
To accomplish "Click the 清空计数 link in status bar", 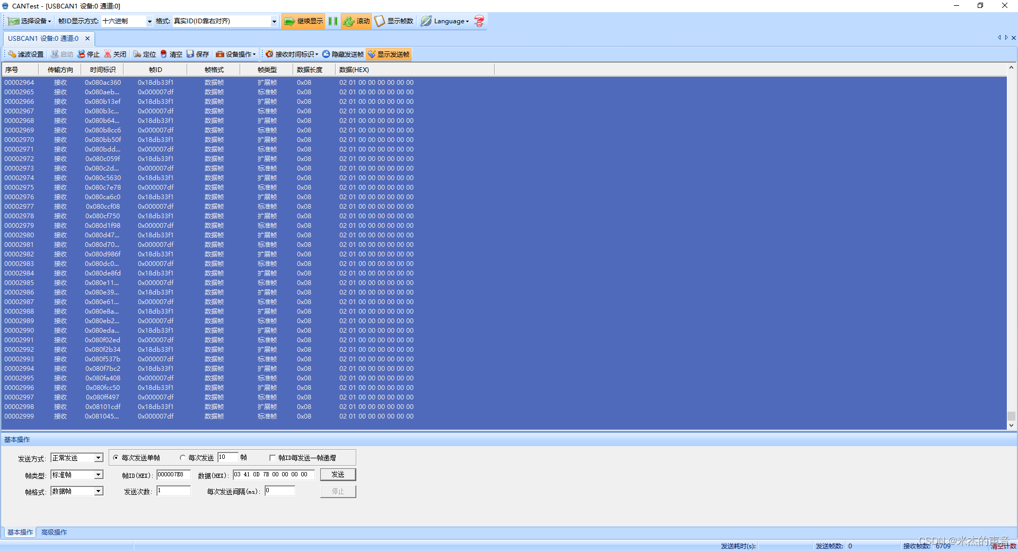I will tap(1004, 546).
